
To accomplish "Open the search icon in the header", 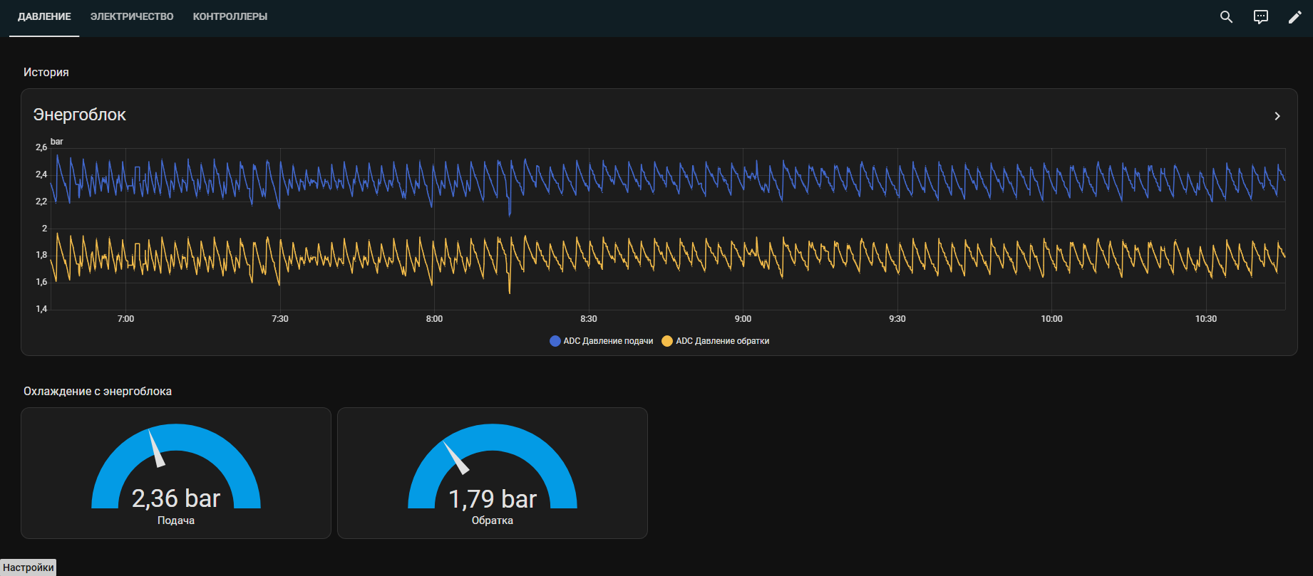I will point(1226,17).
